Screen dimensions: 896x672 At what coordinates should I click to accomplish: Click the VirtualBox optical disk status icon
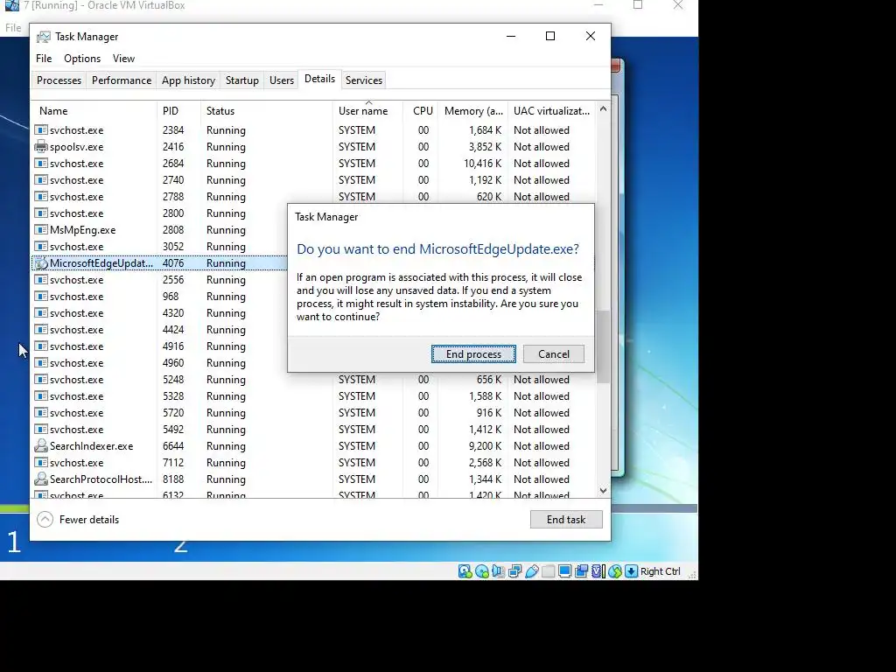click(482, 571)
